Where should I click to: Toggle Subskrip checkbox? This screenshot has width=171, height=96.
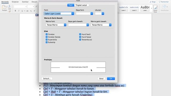46,42
